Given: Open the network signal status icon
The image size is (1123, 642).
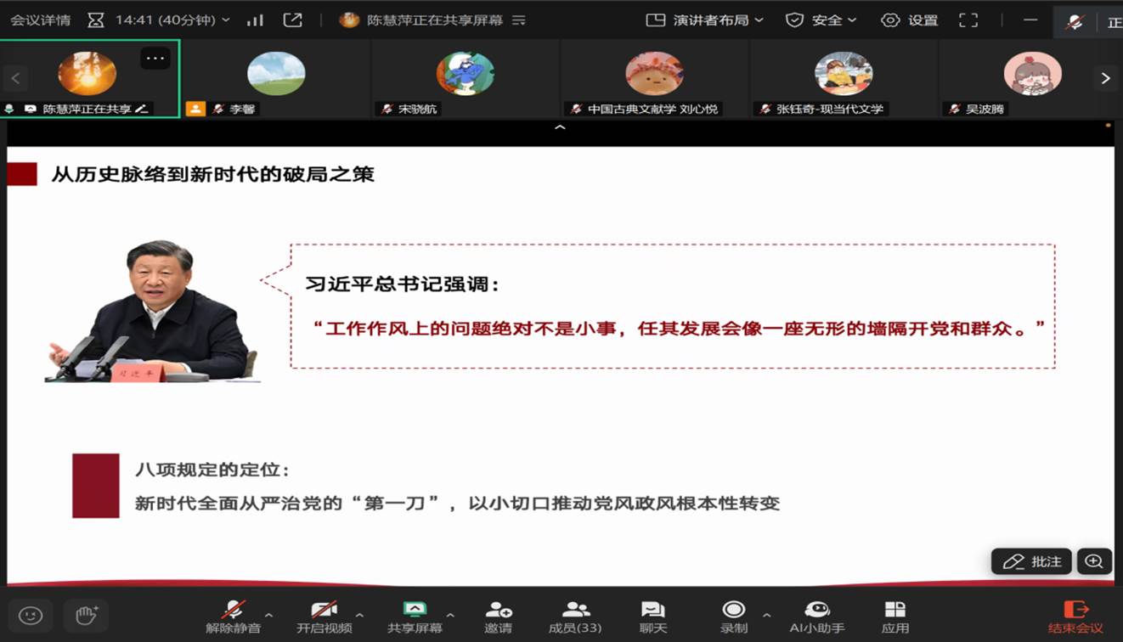Looking at the screenshot, I should 255,20.
